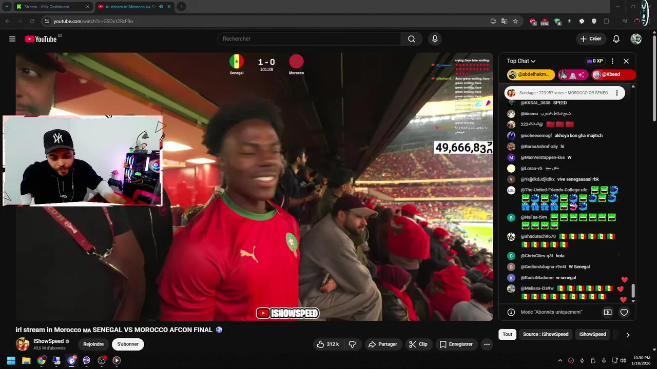Click the main video player area
Image resolution: width=657 pixels, height=369 pixels.
click(254, 187)
